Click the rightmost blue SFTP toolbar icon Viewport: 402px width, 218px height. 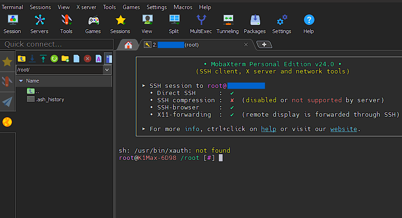[x=109, y=59]
